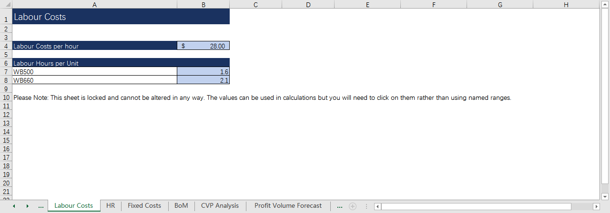610x213 pixels.
Task: Select column C header
Action: click(256, 4)
